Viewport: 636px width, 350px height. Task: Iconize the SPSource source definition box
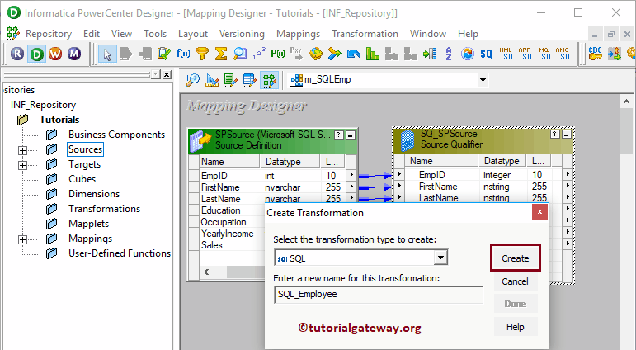click(x=351, y=135)
